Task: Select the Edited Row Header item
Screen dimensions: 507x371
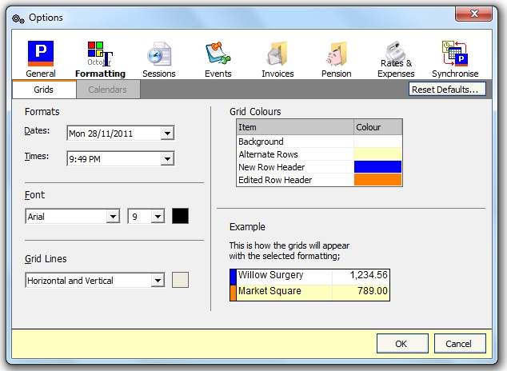Action: pyautogui.click(x=295, y=179)
